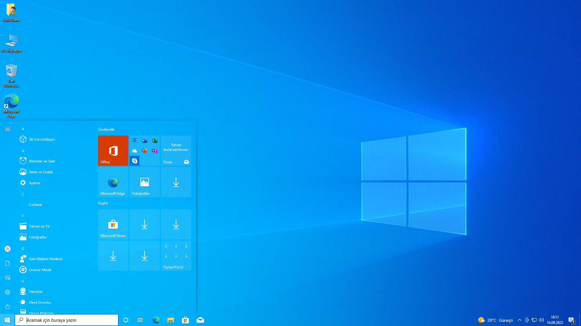Click the G letter header in app list
581x326 pixels.
point(23,248)
